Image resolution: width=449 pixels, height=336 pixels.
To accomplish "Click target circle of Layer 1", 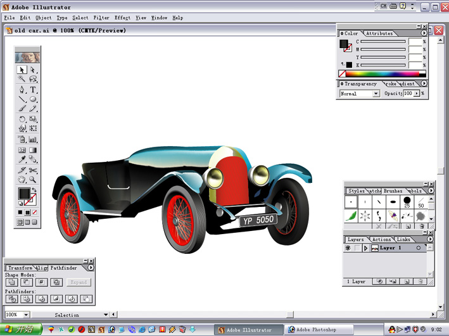I will pos(419,248).
